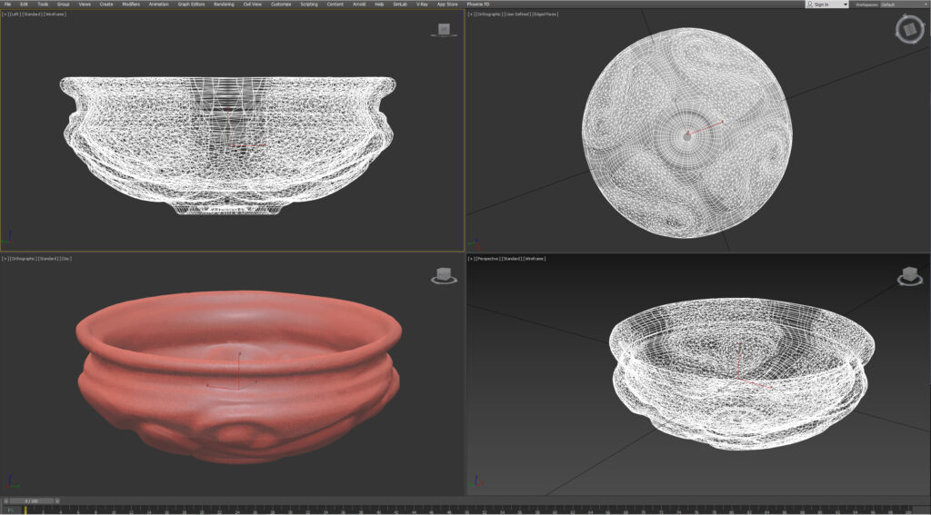
Task: Click the ViewCube in the top-right Orthographic viewport
Action: [x=908, y=31]
